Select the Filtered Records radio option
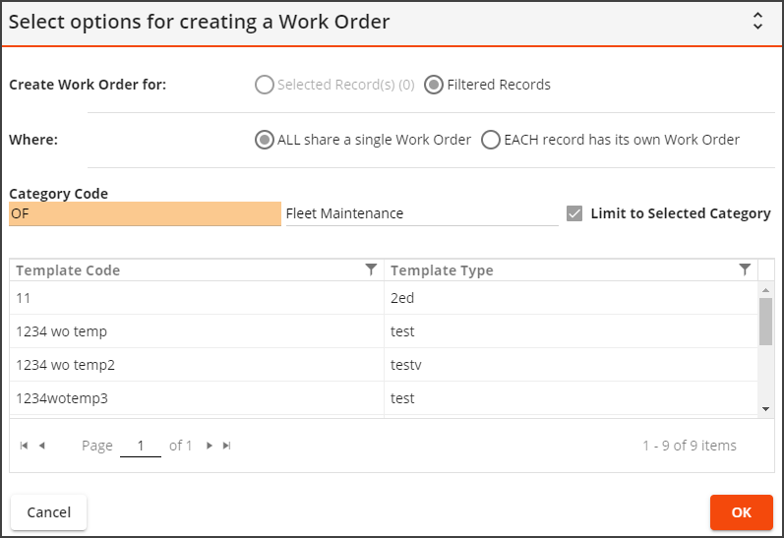 pos(434,85)
